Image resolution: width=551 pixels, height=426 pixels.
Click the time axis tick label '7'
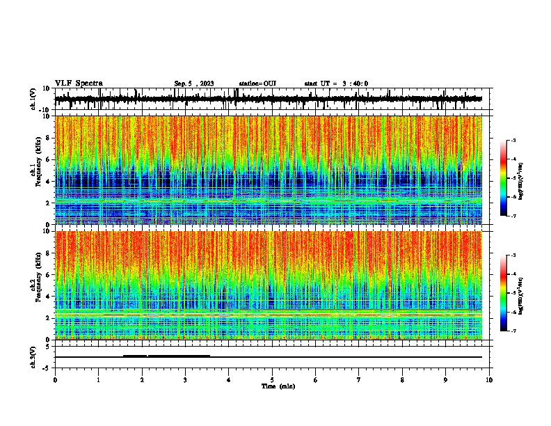(359, 379)
